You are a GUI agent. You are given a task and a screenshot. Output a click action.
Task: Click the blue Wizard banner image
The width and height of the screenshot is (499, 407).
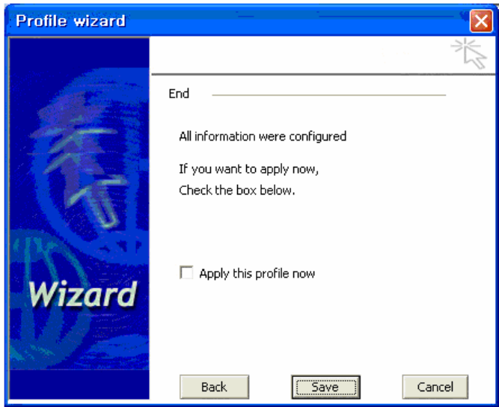(x=79, y=218)
